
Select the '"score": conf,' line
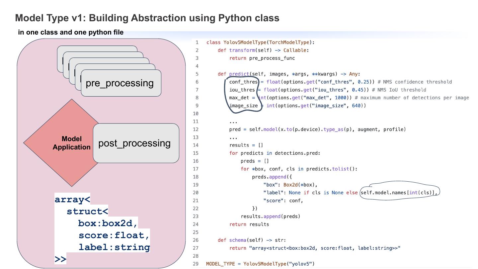283,201
